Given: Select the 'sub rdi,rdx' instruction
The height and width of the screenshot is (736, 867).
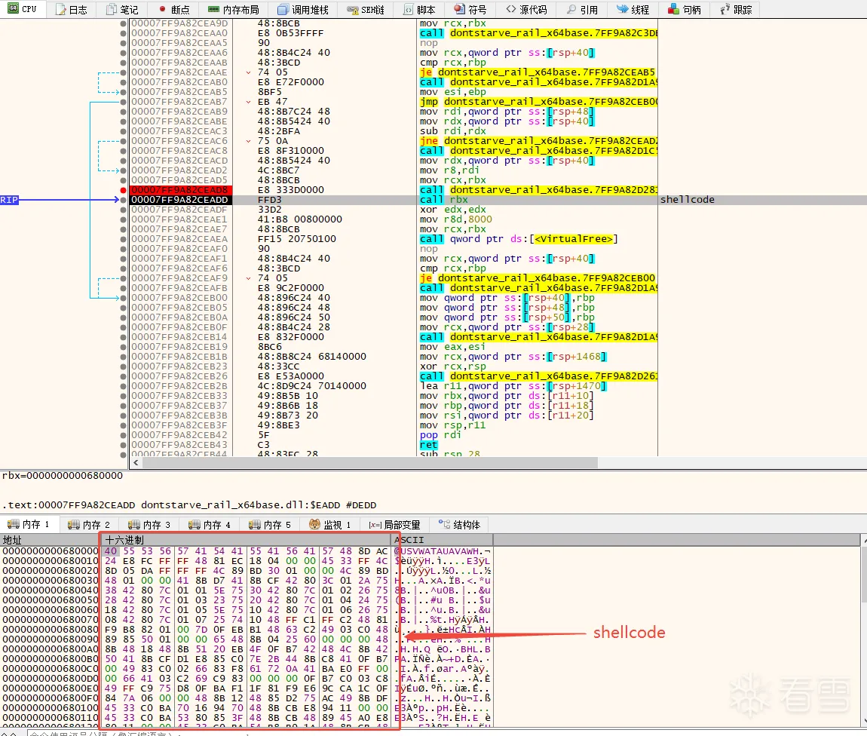Looking at the screenshot, I should 453,131.
